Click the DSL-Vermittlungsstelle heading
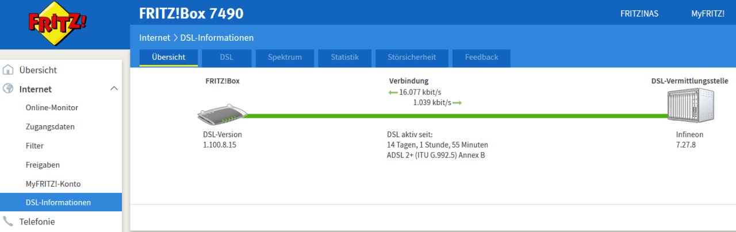The height and width of the screenshot is (232, 736). (x=689, y=81)
